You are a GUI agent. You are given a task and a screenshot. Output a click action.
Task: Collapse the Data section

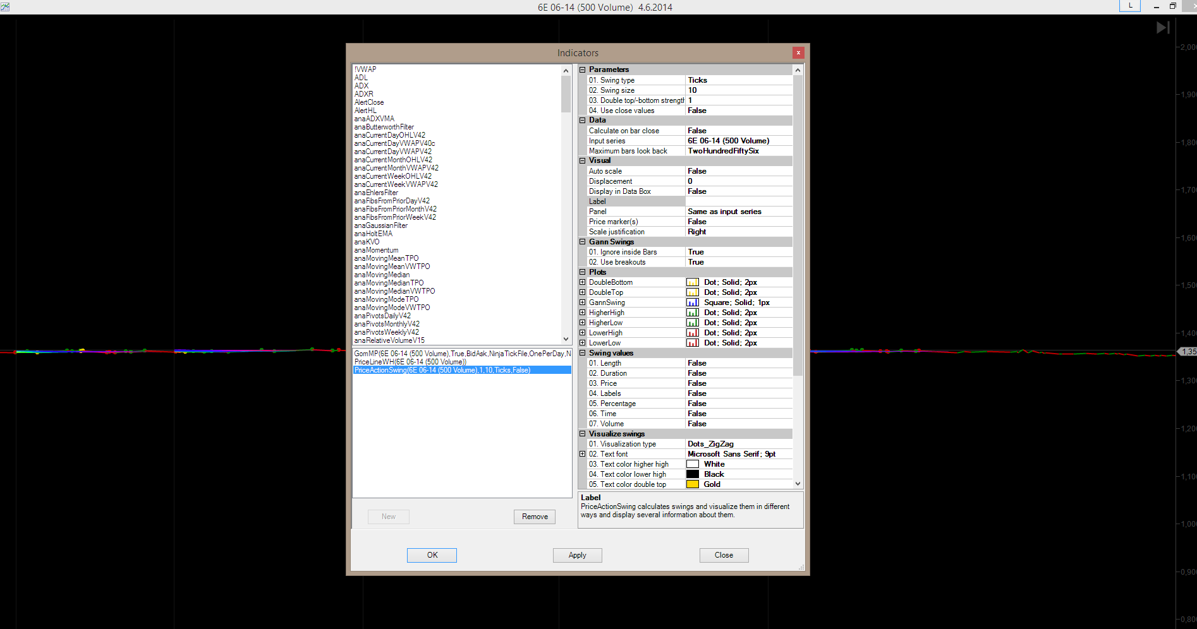(x=583, y=120)
